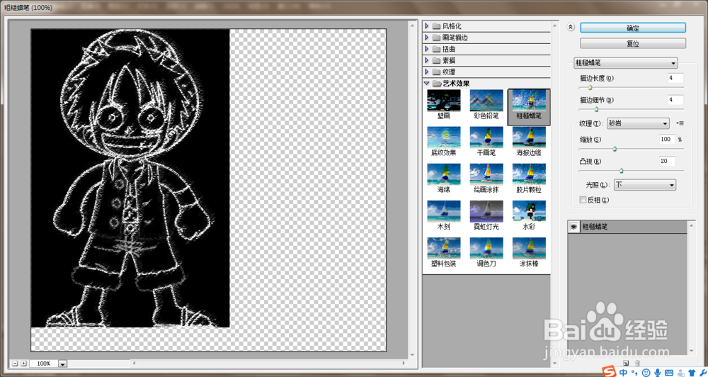The height and width of the screenshot is (377, 708).
Task: Collapse the filter thumbnails panel with double-chevron
Action: (x=571, y=27)
